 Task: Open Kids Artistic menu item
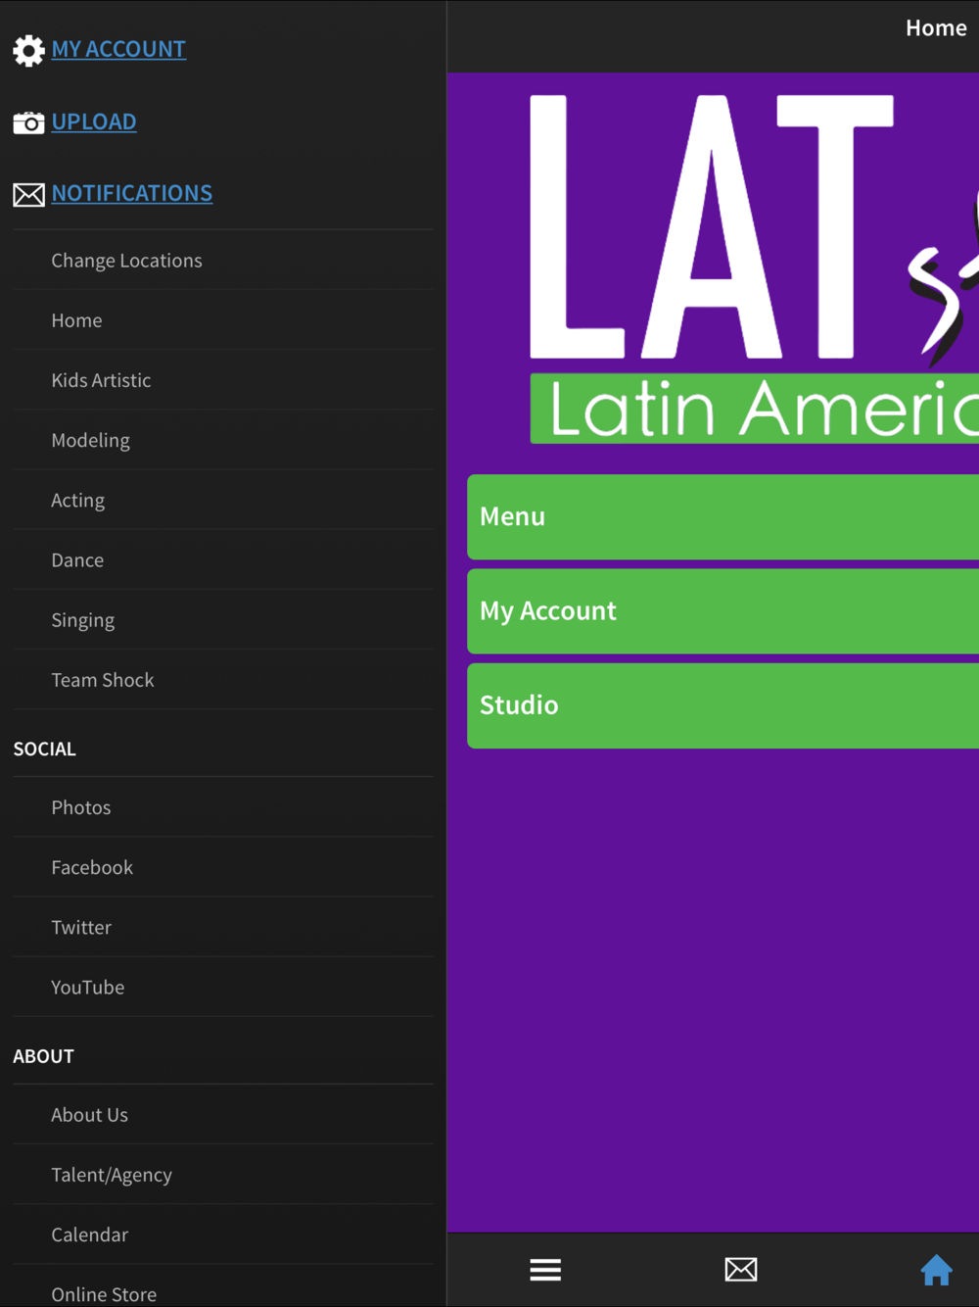click(223, 380)
